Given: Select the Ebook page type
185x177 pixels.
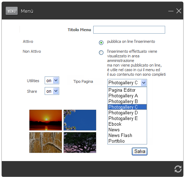Looking at the screenshot, I should point(127,124).
